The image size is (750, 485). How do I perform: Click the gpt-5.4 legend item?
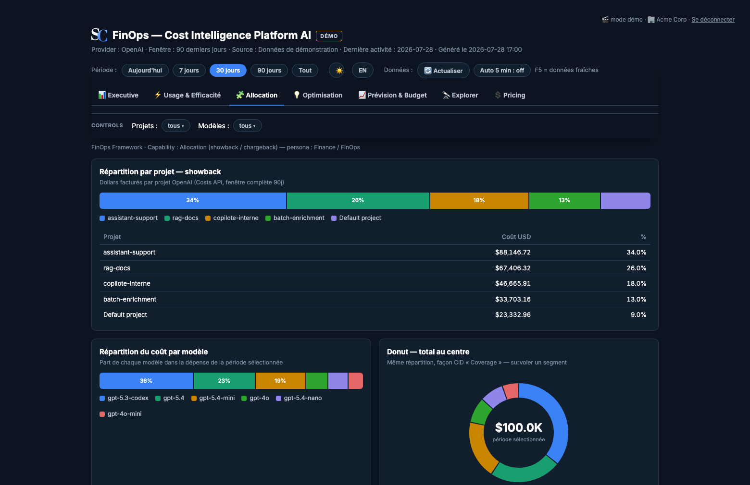[x=170, y=398]
